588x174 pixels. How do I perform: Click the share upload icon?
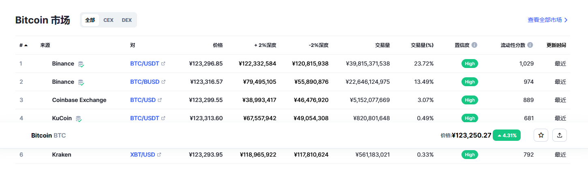coord(560,135)
